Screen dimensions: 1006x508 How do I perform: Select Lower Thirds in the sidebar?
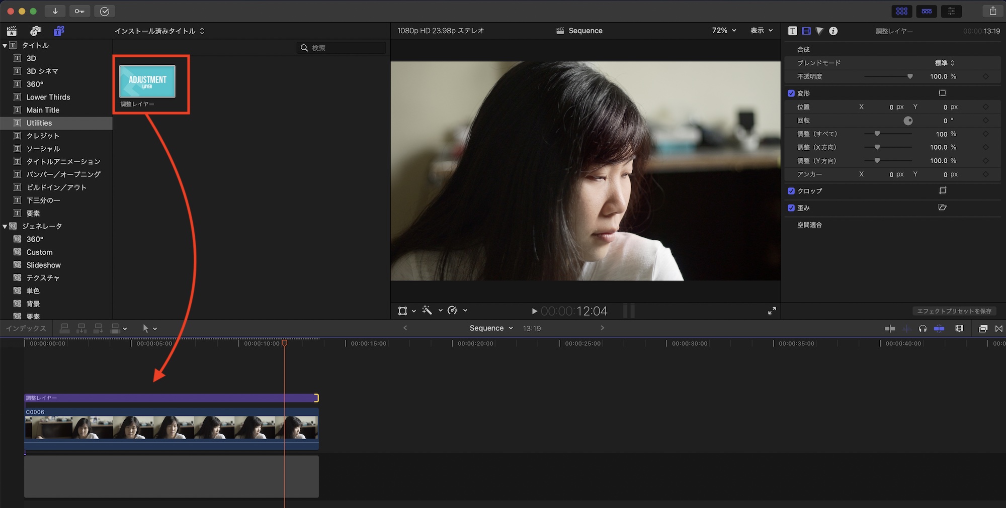click(48, 97)
